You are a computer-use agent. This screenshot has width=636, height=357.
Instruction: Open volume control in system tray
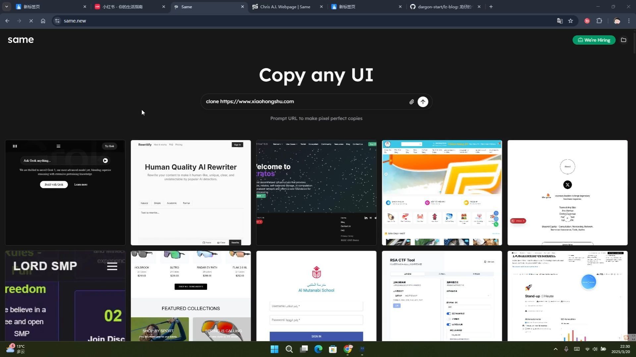(x=595, y=349)
